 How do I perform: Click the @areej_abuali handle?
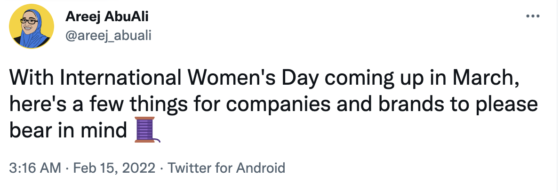point(109,36)
